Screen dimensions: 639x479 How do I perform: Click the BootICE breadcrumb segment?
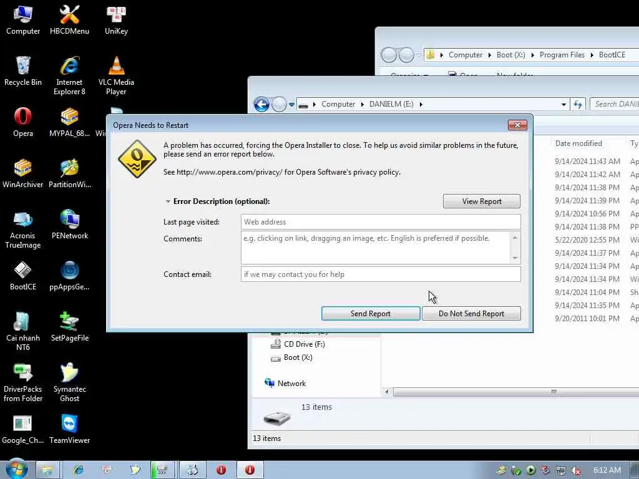pos(612,55)
